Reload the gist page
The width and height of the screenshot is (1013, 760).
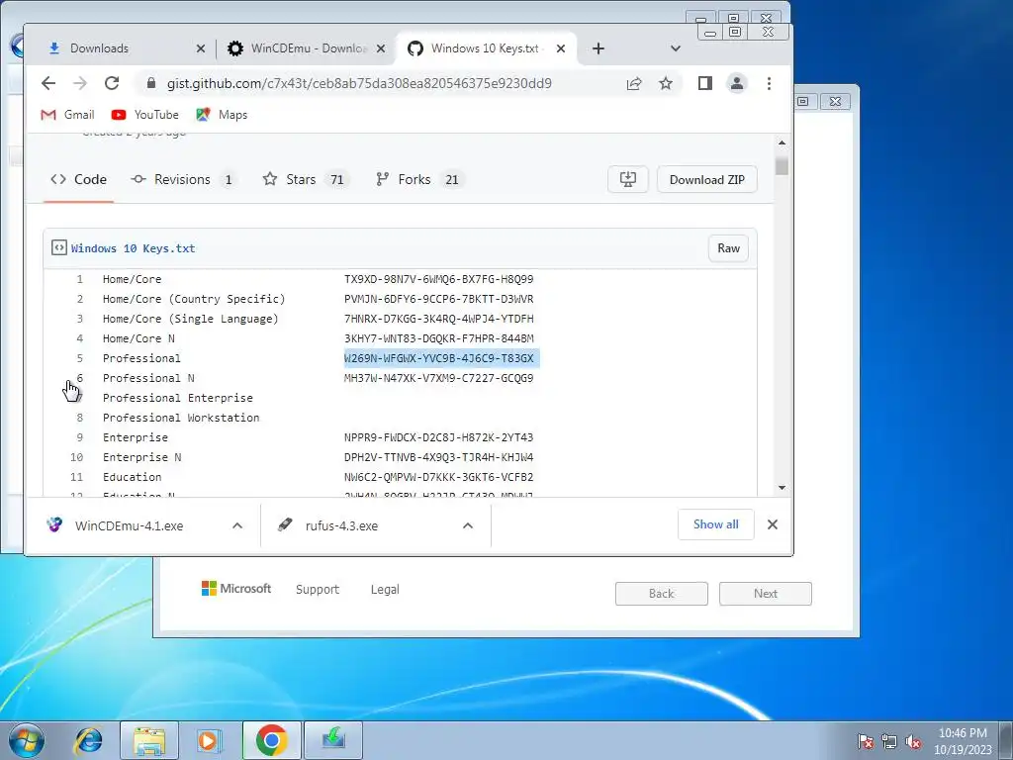pos(112,83)
